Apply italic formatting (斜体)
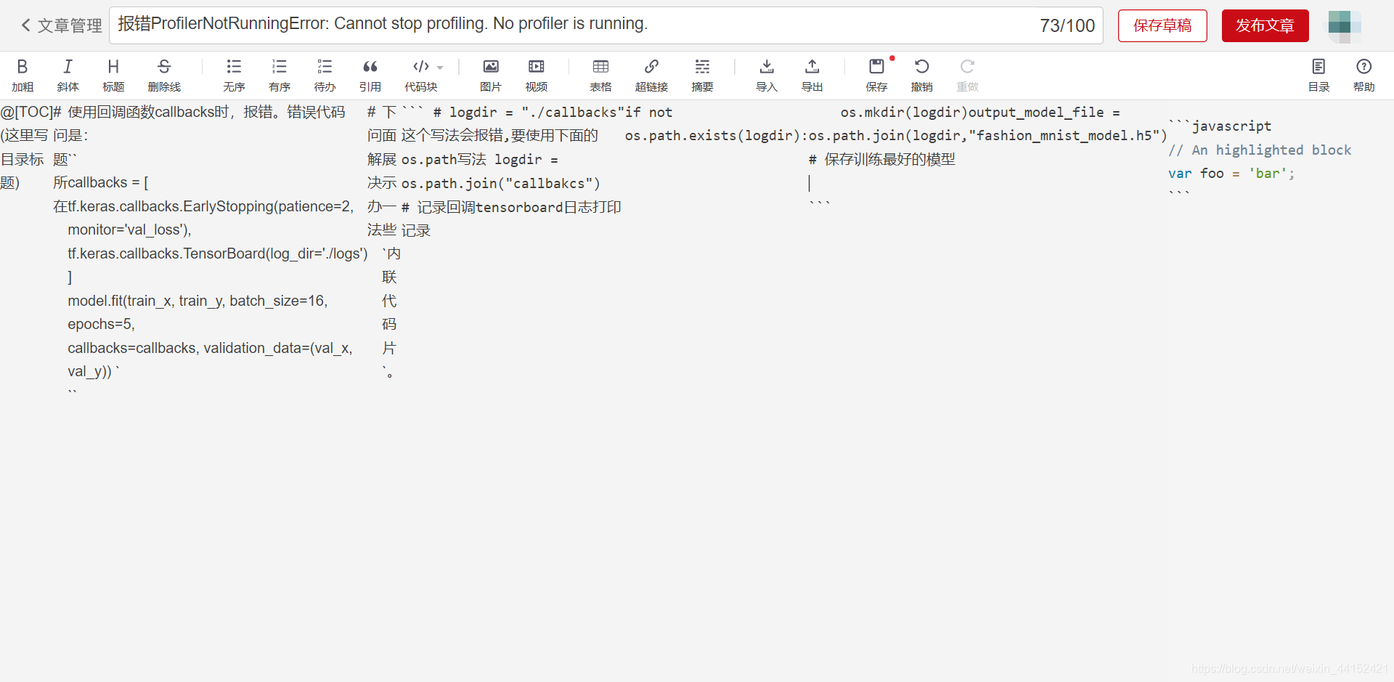 68,76
